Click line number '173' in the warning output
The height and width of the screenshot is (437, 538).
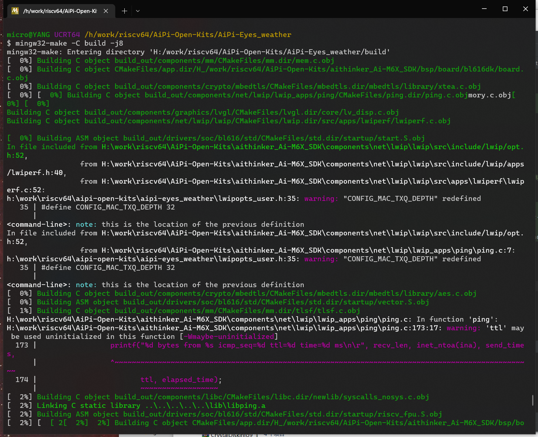22,345
